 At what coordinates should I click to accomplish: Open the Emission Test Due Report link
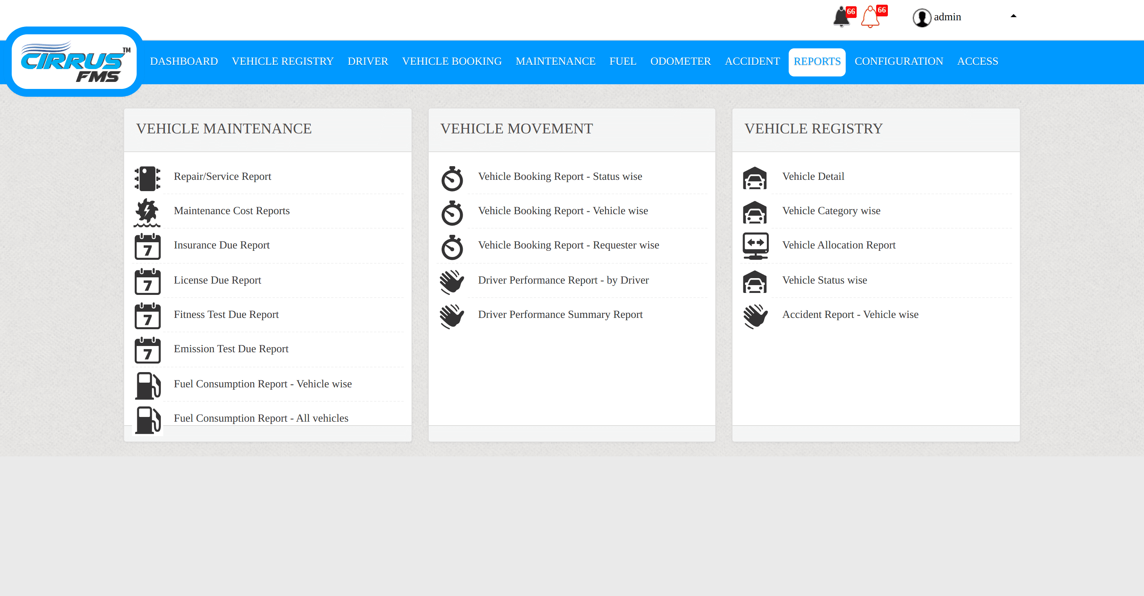231,349
